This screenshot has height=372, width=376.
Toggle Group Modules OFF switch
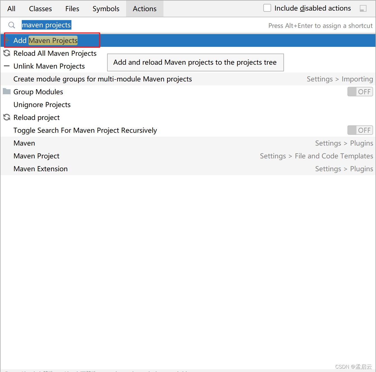point(360,92)
